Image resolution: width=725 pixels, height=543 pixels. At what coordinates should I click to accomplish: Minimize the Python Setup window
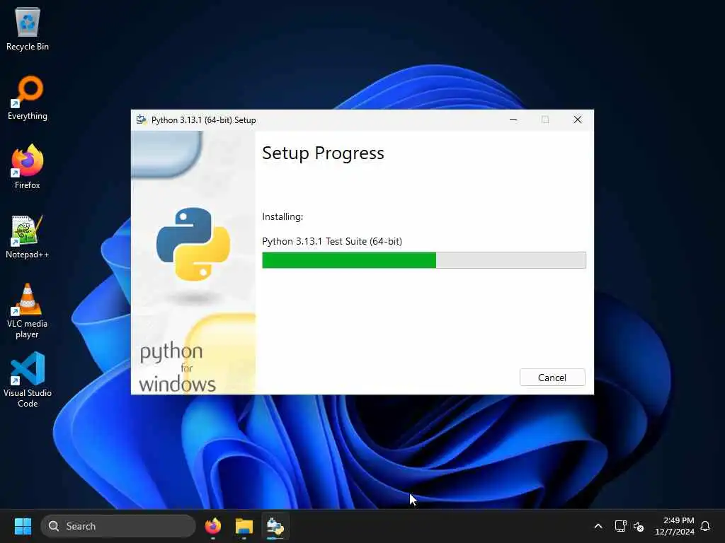513,120
